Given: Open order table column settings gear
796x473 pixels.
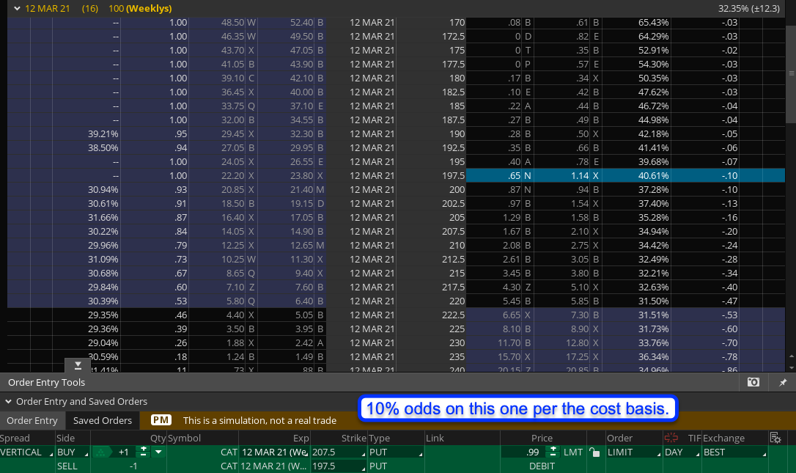Looking at the screenshot, I should pos(775,438).
